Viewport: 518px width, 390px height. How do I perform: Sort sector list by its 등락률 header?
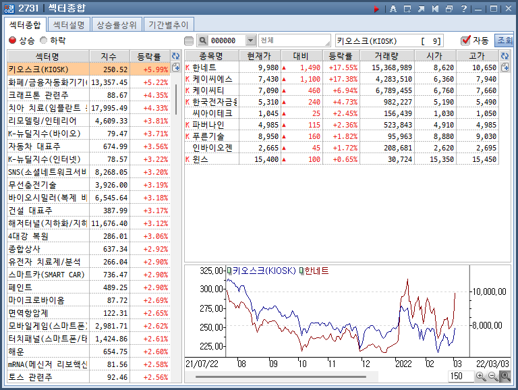pos(150,57)
